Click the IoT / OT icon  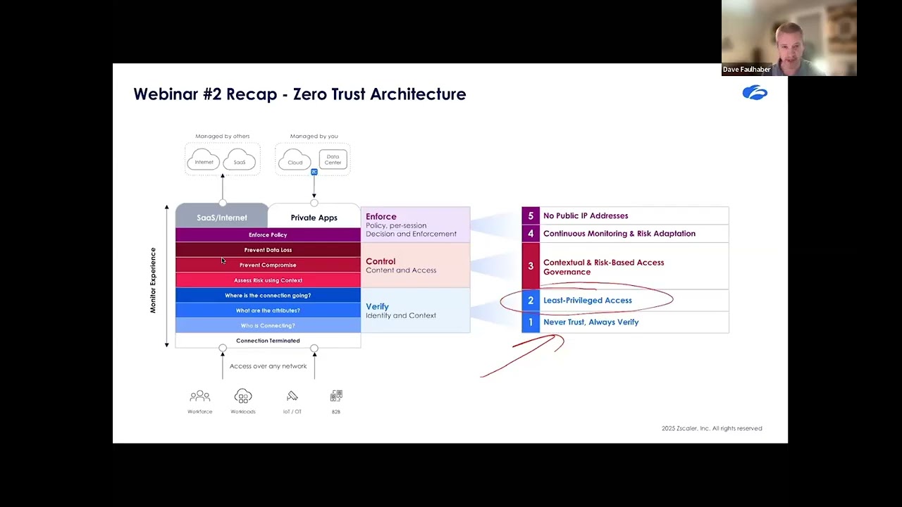292,396
